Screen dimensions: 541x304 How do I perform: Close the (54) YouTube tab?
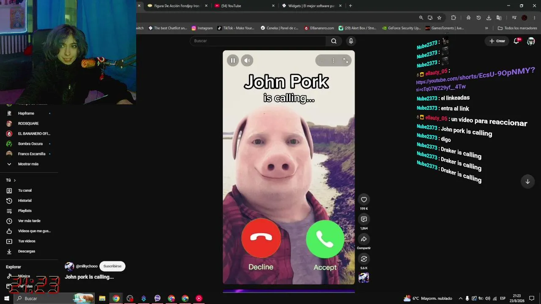(x=273, y=6)
